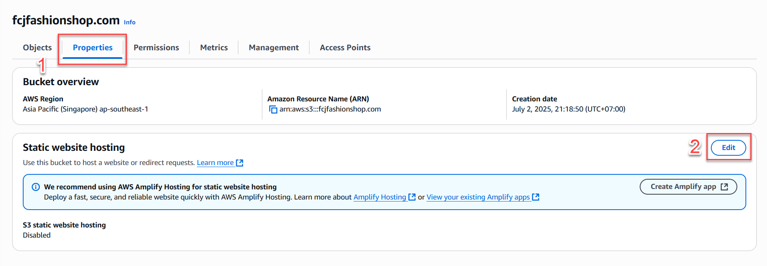Click the fcjfashionshop.com bucket title
The image size is (767, 266).
pos(66,20)
